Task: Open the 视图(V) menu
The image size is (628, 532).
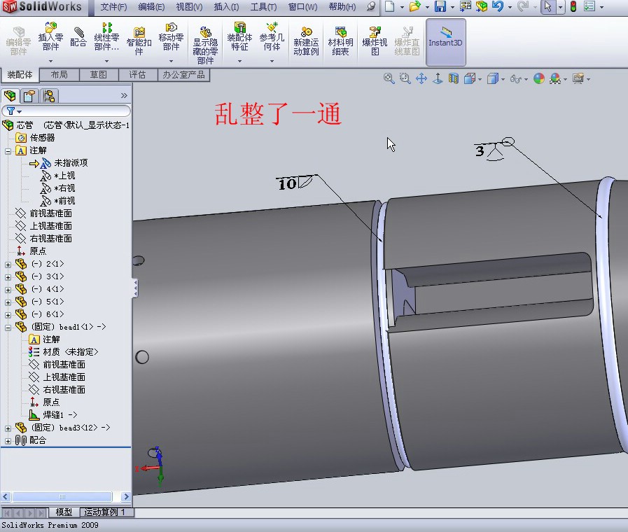Action: point(190,7)
